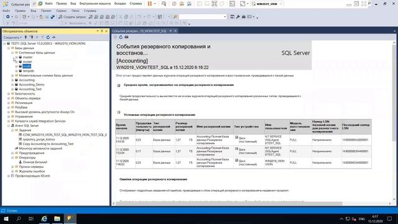
Task: Click the send Ctrl+Alt+Del icon in VMware toolbar
Action: [164, 4]
